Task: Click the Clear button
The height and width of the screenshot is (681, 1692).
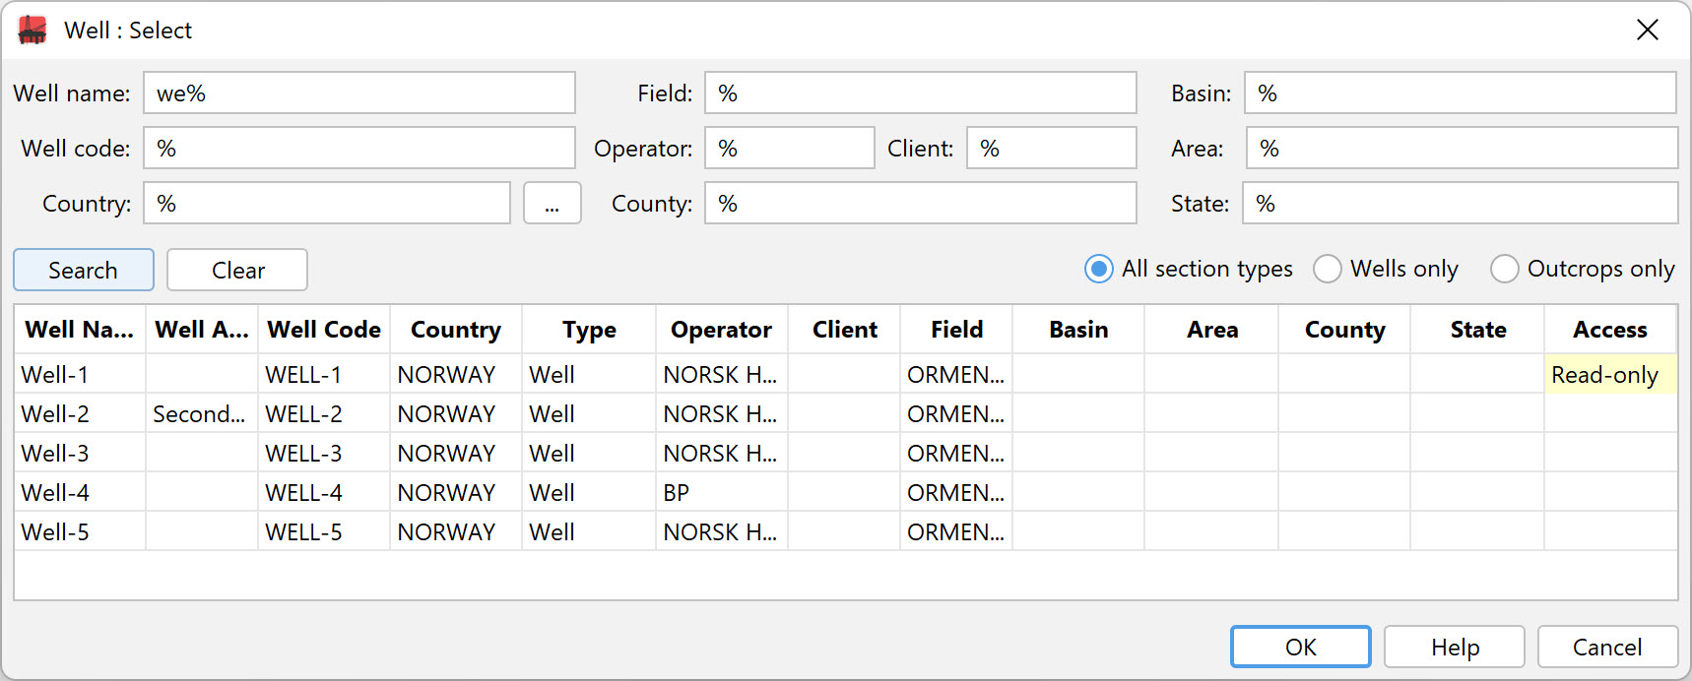Action: [x=237, y=270]
